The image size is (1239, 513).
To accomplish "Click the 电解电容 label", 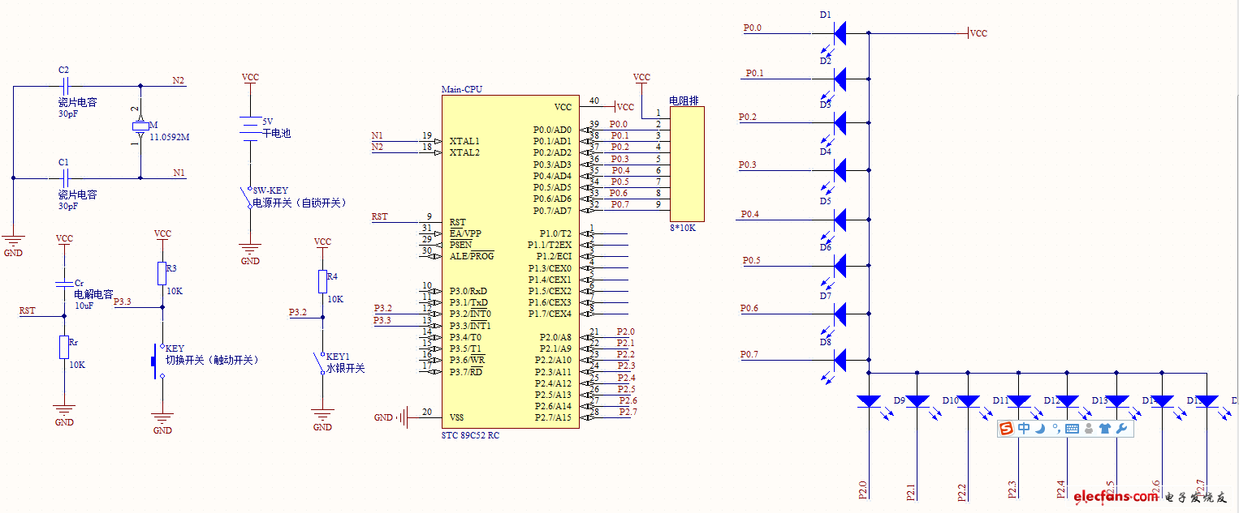I will point(93,294).
